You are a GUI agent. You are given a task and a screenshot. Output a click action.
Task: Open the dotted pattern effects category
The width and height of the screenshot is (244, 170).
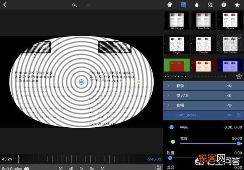210,5
